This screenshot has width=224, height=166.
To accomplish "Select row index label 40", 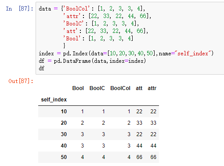I will pos(64,146).
